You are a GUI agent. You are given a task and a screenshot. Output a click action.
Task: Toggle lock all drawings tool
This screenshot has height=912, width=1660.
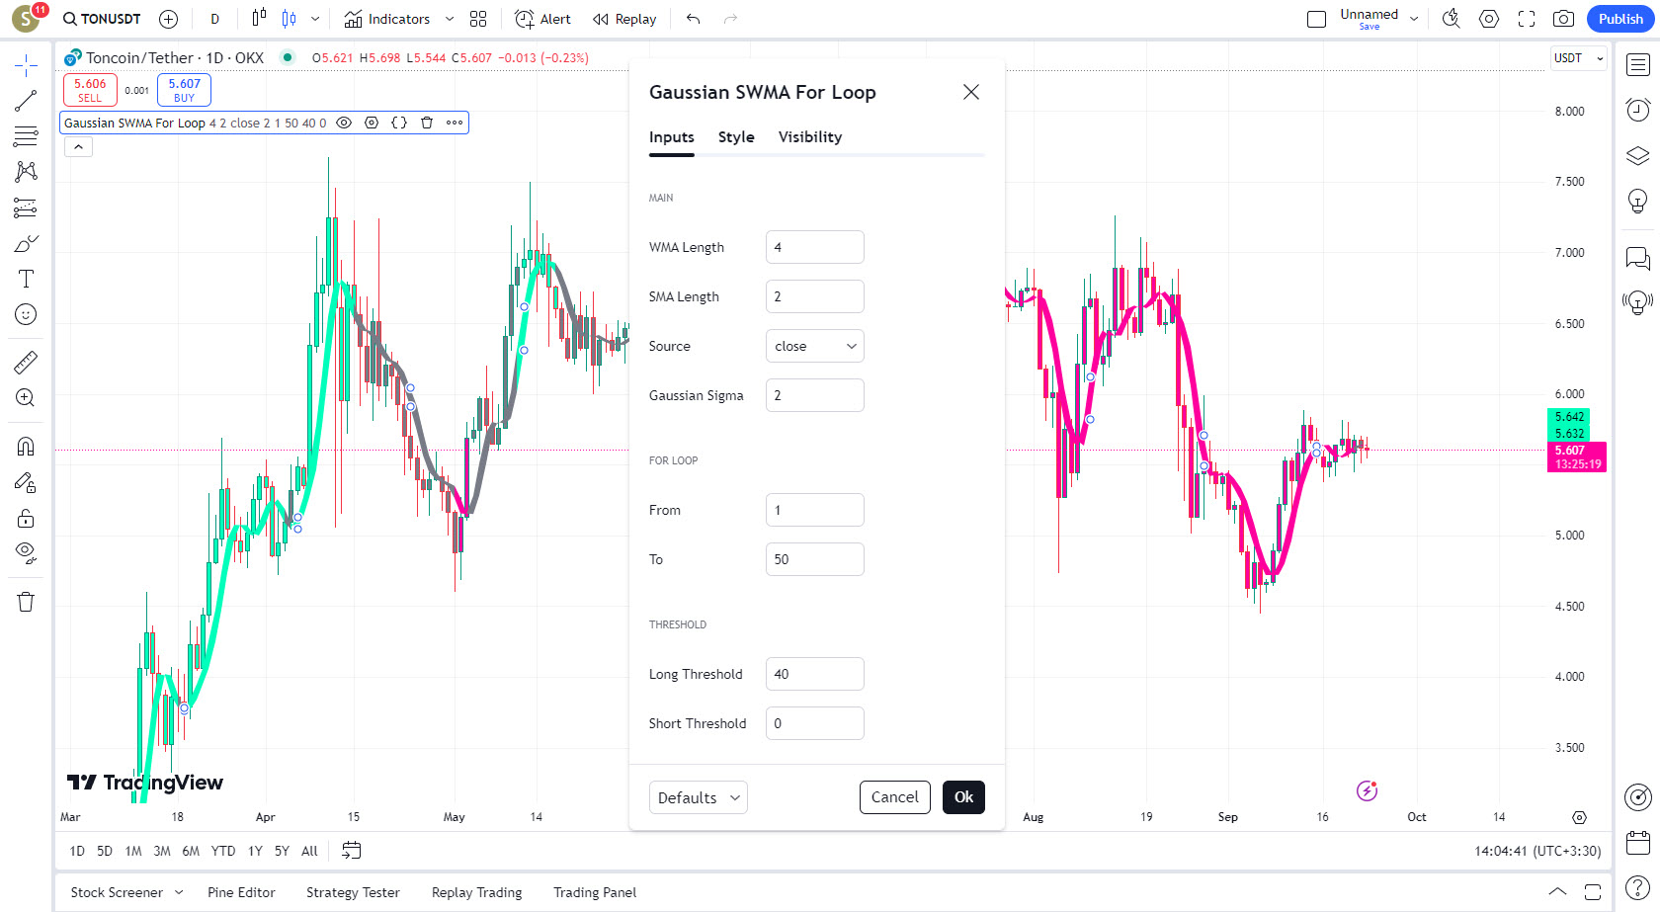point(26,519)
